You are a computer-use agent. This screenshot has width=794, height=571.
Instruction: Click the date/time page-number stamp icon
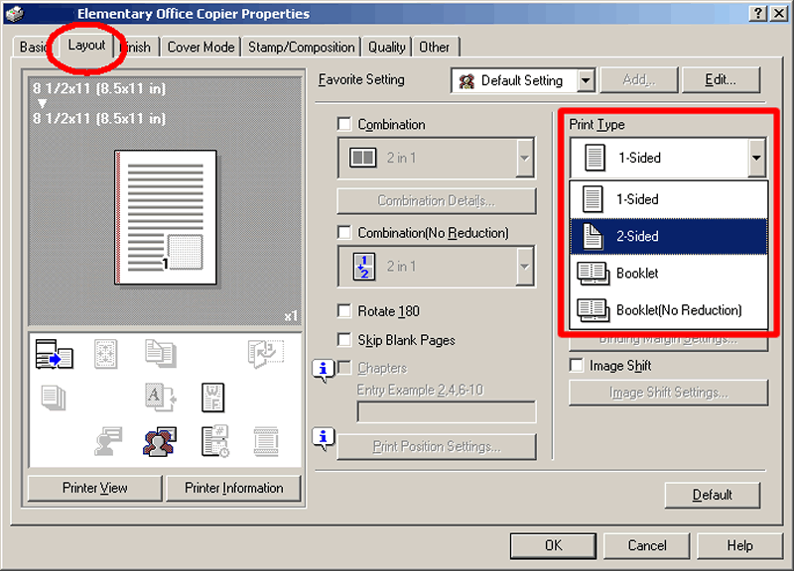click(213, 439)
